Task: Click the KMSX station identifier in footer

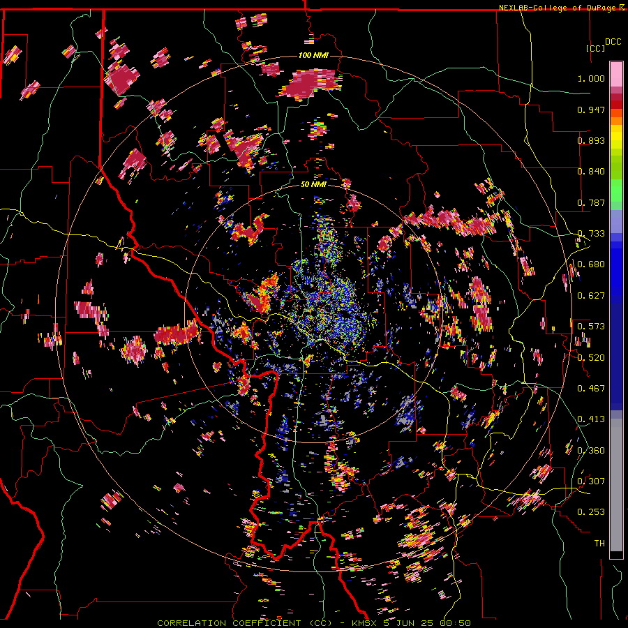Action: tap(364, 623)
